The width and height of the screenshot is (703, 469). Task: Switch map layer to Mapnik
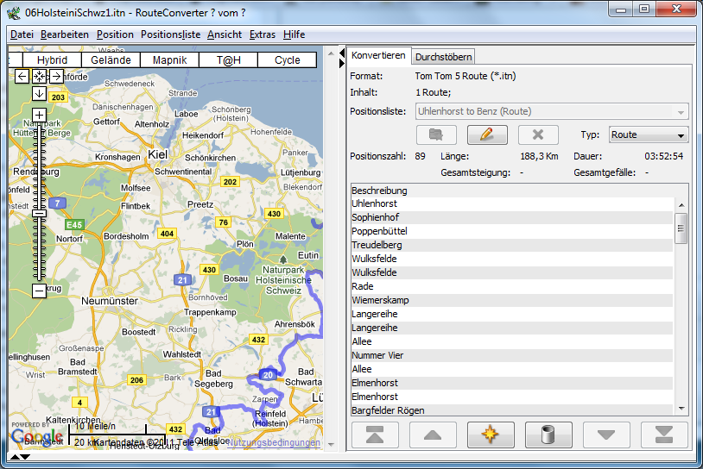[x=169, y=60]
